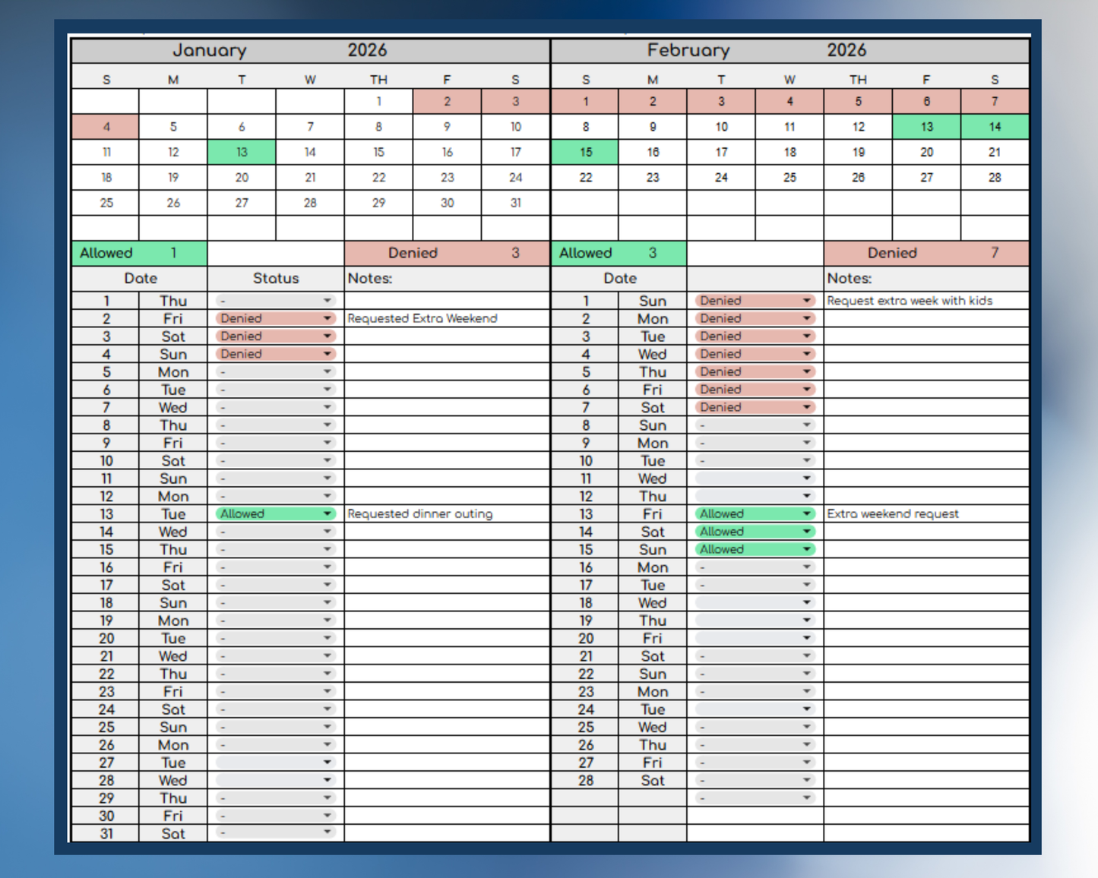Open status dropdown for January 2 Fri

click(276, 318)
